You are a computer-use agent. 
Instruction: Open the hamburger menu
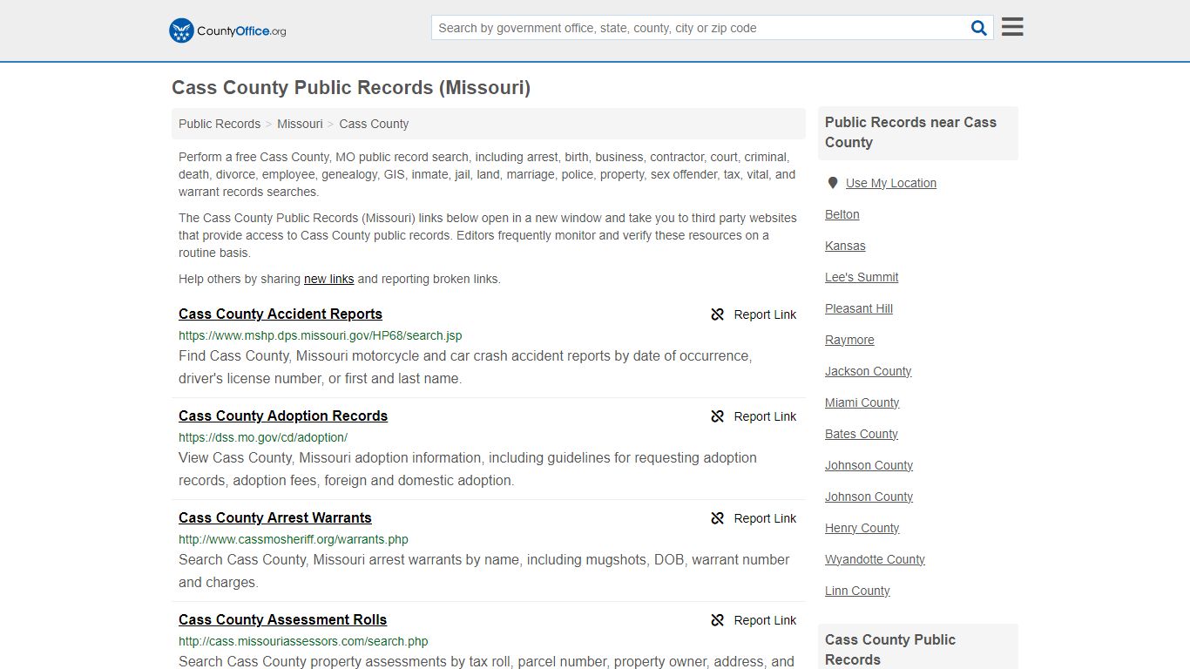point(1012,27)
